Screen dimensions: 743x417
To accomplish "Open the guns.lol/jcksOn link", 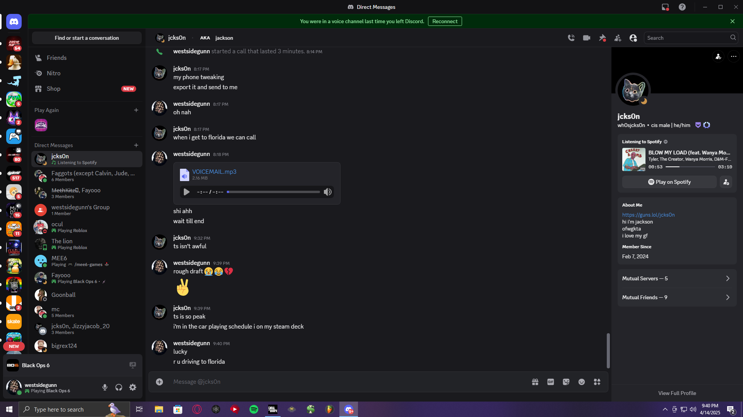I will click(648, 215).
